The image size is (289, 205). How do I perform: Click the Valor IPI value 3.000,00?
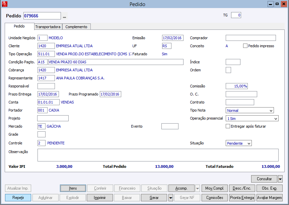64,167
